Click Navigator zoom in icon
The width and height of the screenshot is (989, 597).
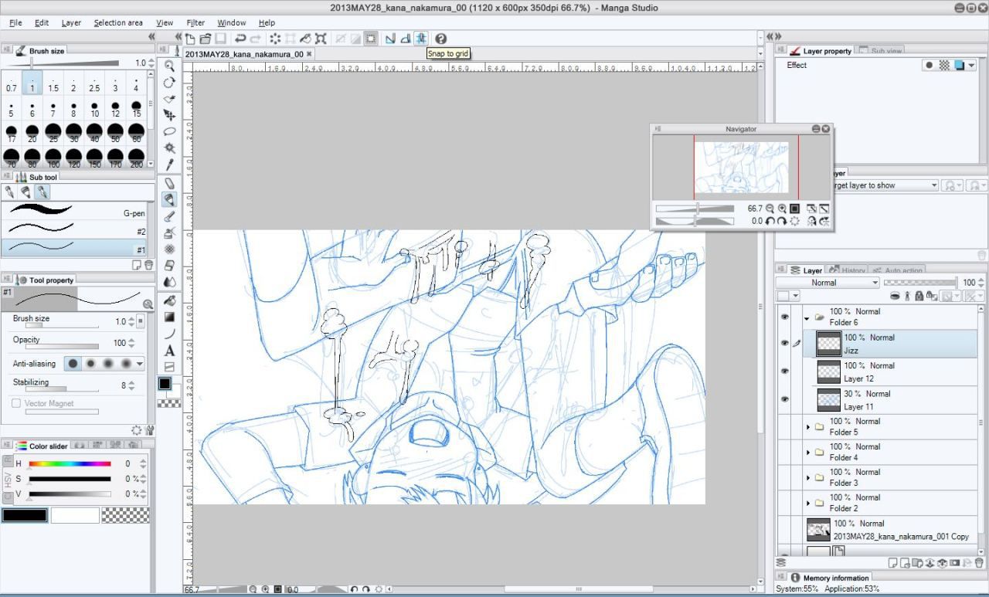[x=782, y=209]
